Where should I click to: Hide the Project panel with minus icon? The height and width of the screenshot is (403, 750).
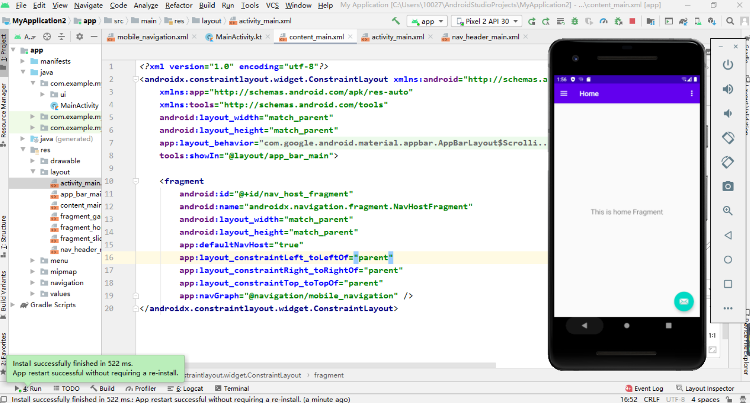(94, 37)
